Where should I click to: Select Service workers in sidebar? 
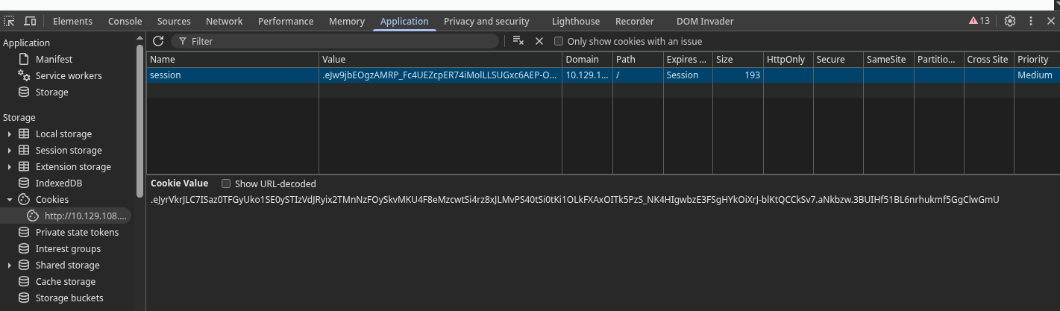point(68,76)
